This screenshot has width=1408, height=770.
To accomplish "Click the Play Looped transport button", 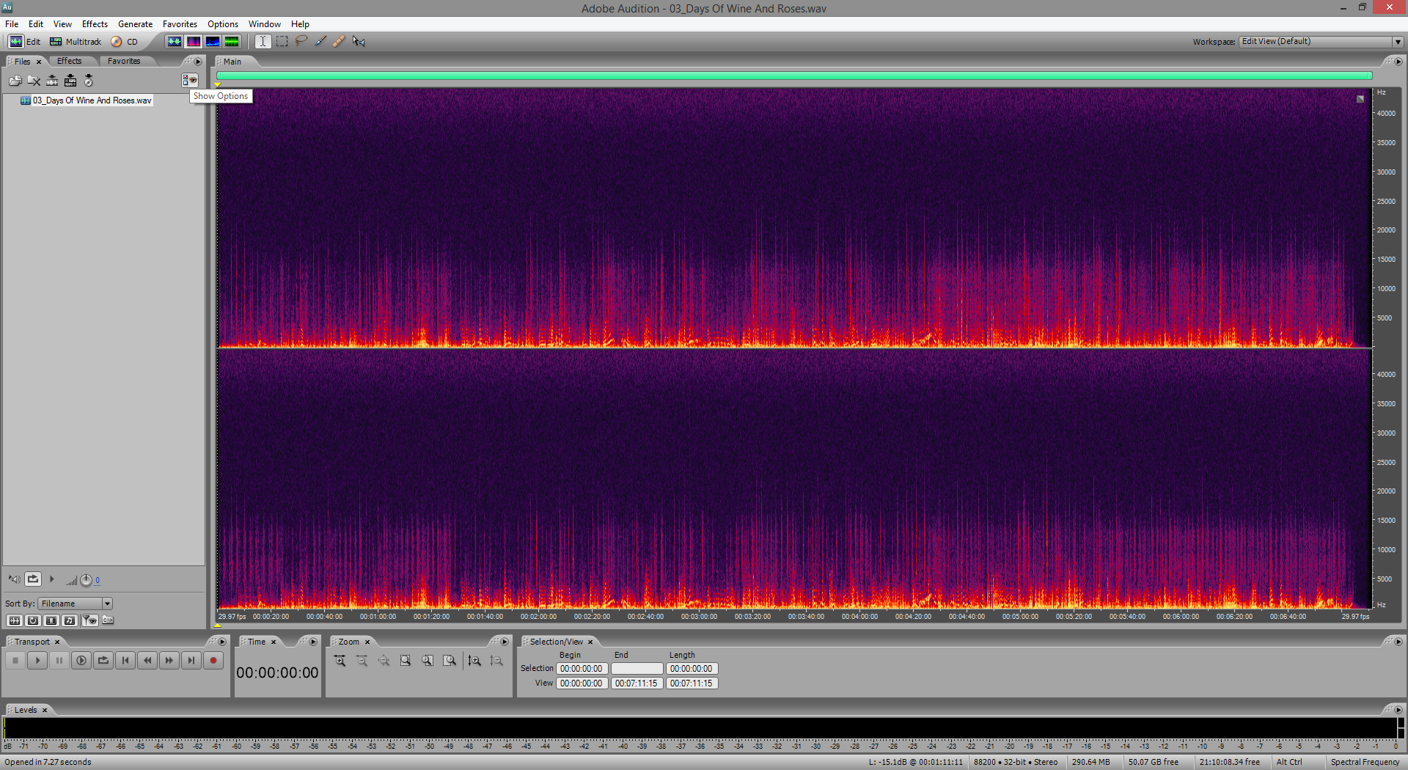I will 103,661.
